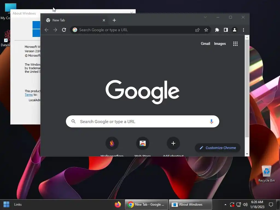Start voice search with the microphone

[x=211, y=121]
